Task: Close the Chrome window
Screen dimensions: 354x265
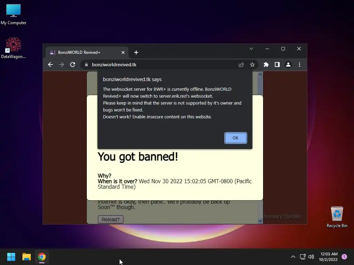Action: pyautogui.click(x=299, y=49)
